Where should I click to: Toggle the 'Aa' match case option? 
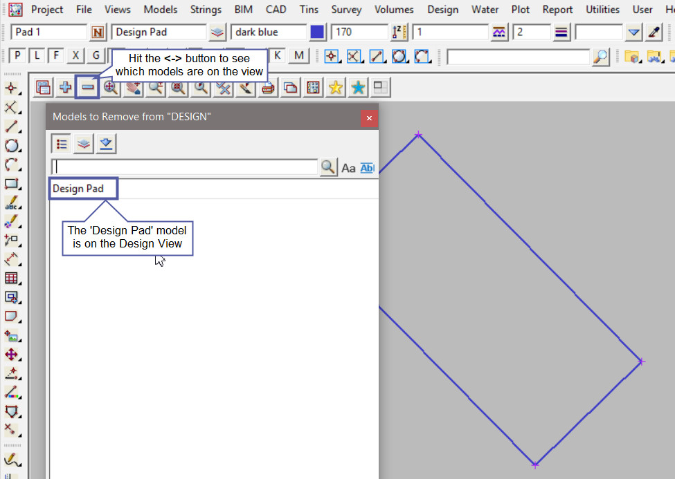[348, 167]
